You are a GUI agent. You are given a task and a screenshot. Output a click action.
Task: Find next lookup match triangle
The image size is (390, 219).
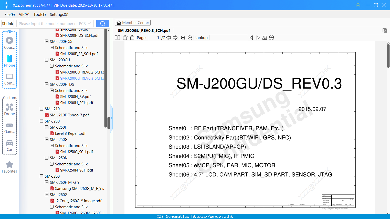(258, 38)
